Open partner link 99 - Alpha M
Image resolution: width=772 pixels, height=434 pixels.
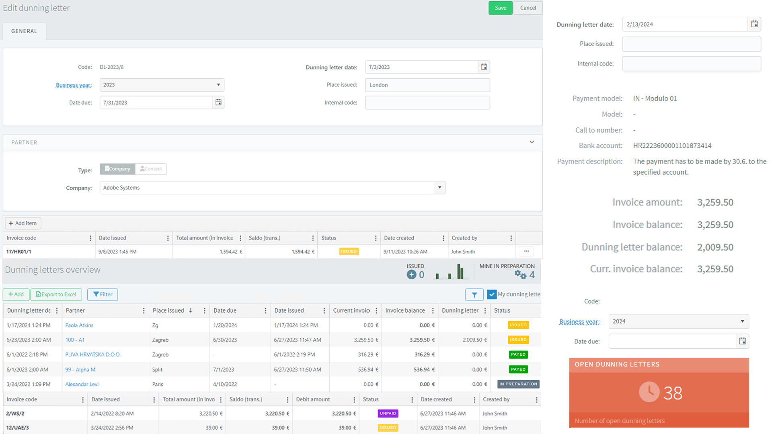tap(80, 370)
